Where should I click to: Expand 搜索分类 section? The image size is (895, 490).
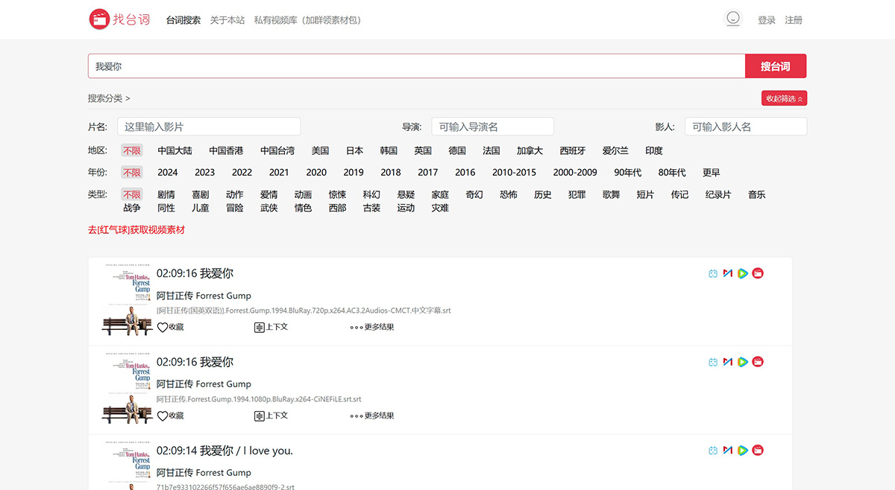pos(106,98)
